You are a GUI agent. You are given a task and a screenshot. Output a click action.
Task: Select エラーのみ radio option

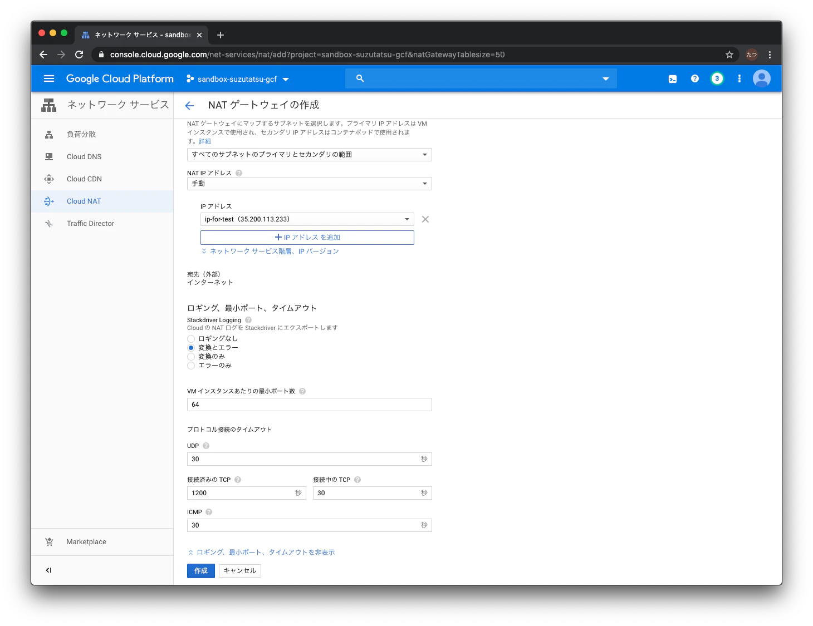coord(191,366)
